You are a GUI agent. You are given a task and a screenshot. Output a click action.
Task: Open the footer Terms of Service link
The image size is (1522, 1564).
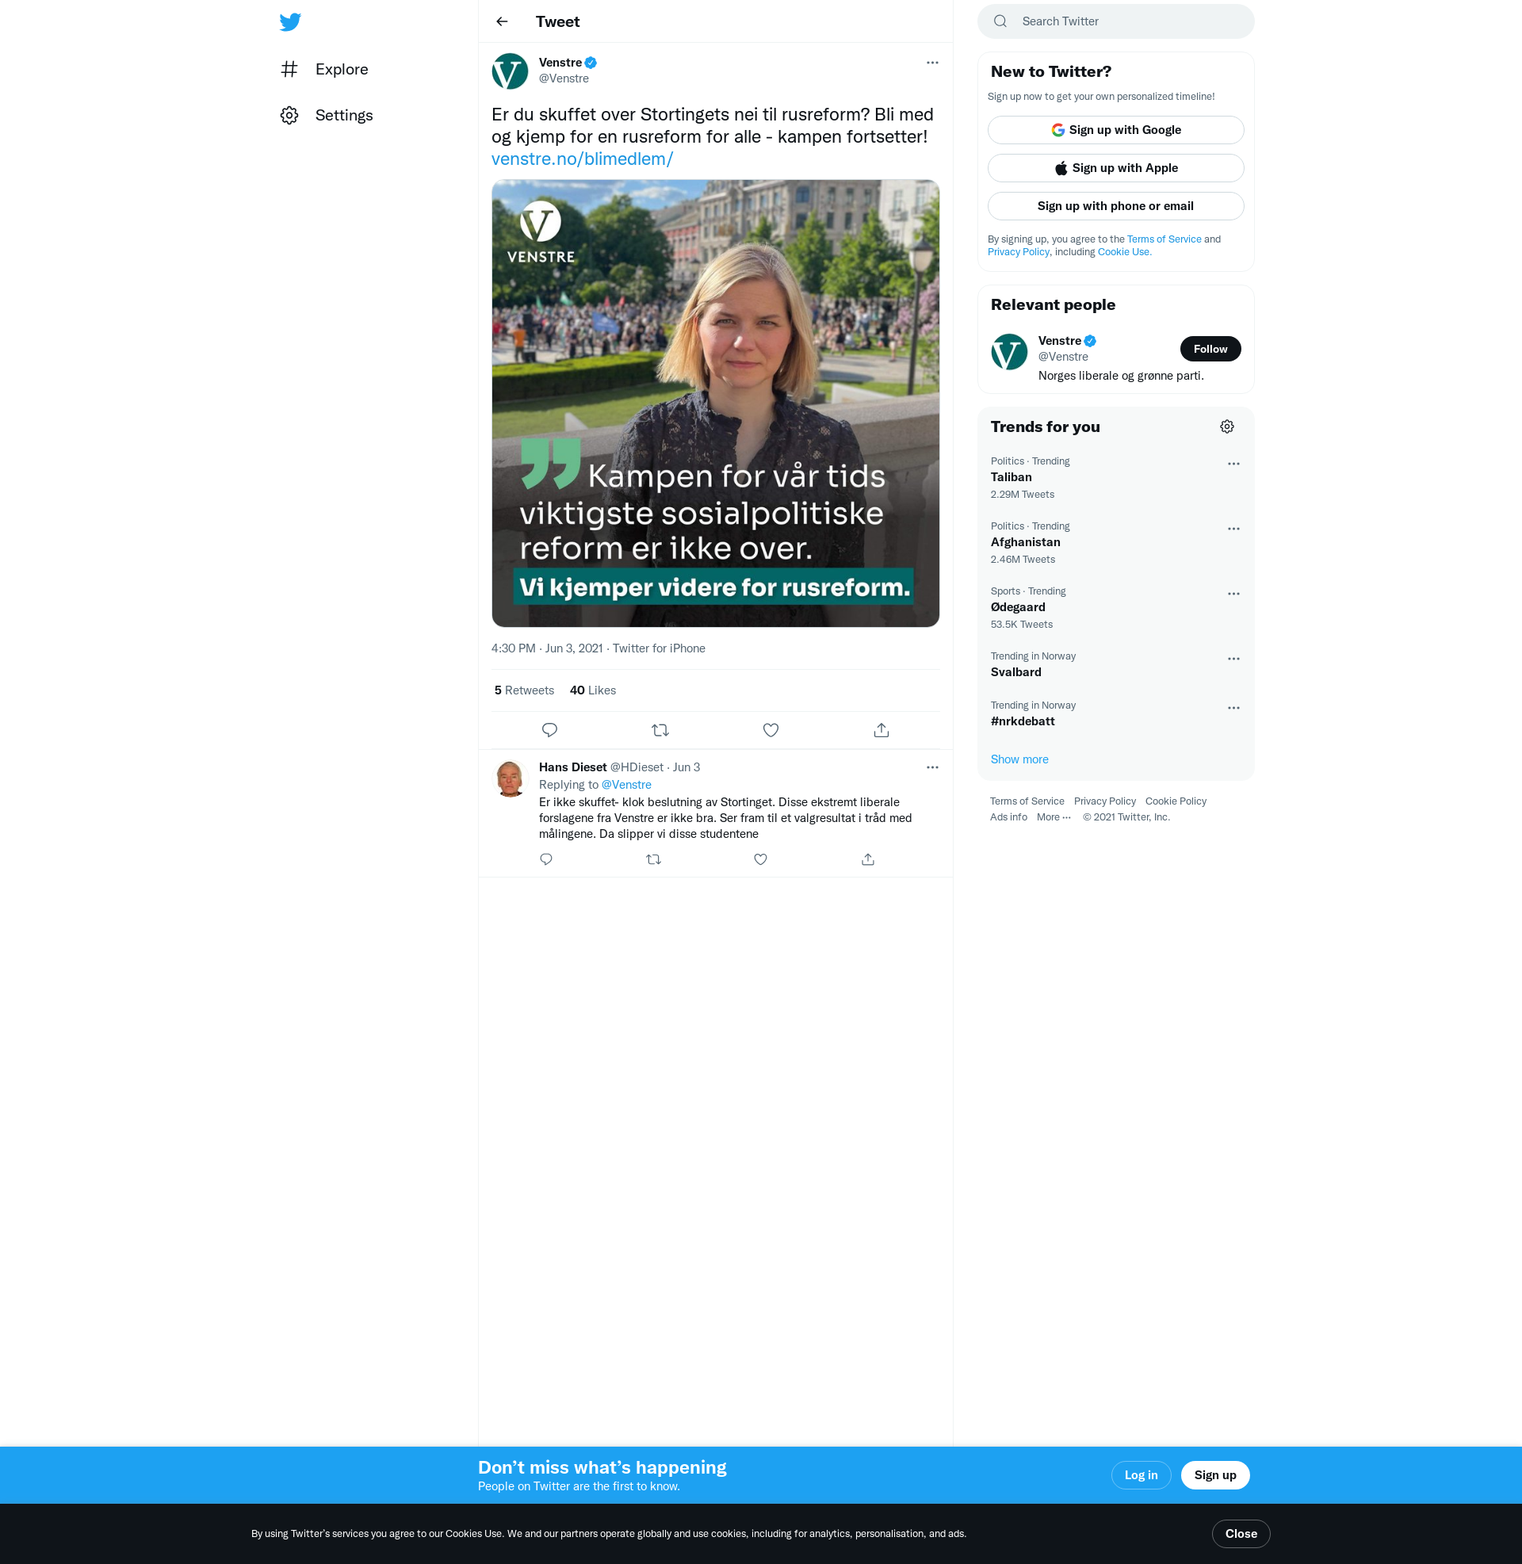(1027, 801)
